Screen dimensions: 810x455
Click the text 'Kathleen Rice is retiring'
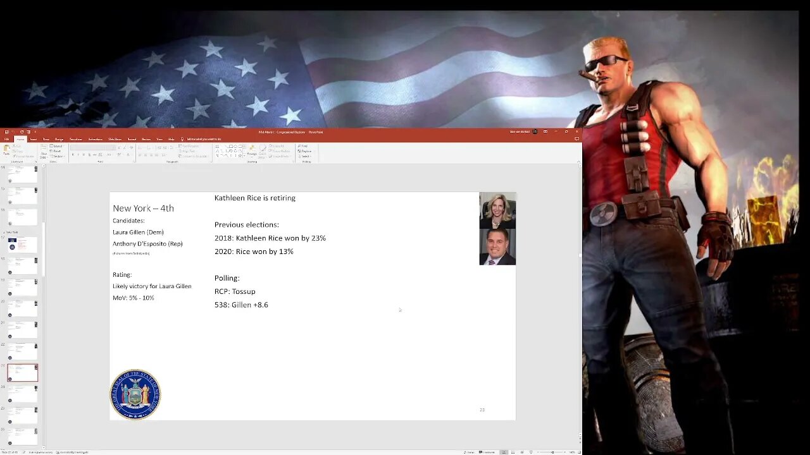[x=255, y=198]
